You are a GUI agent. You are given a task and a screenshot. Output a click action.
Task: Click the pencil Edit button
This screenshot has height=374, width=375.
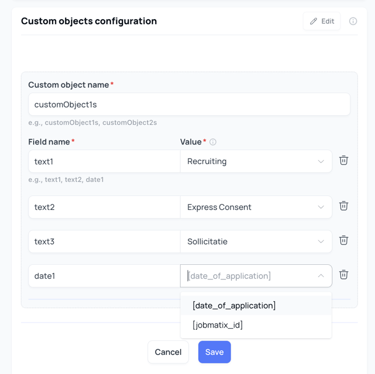pyautogui.click(x=322, y=21)
